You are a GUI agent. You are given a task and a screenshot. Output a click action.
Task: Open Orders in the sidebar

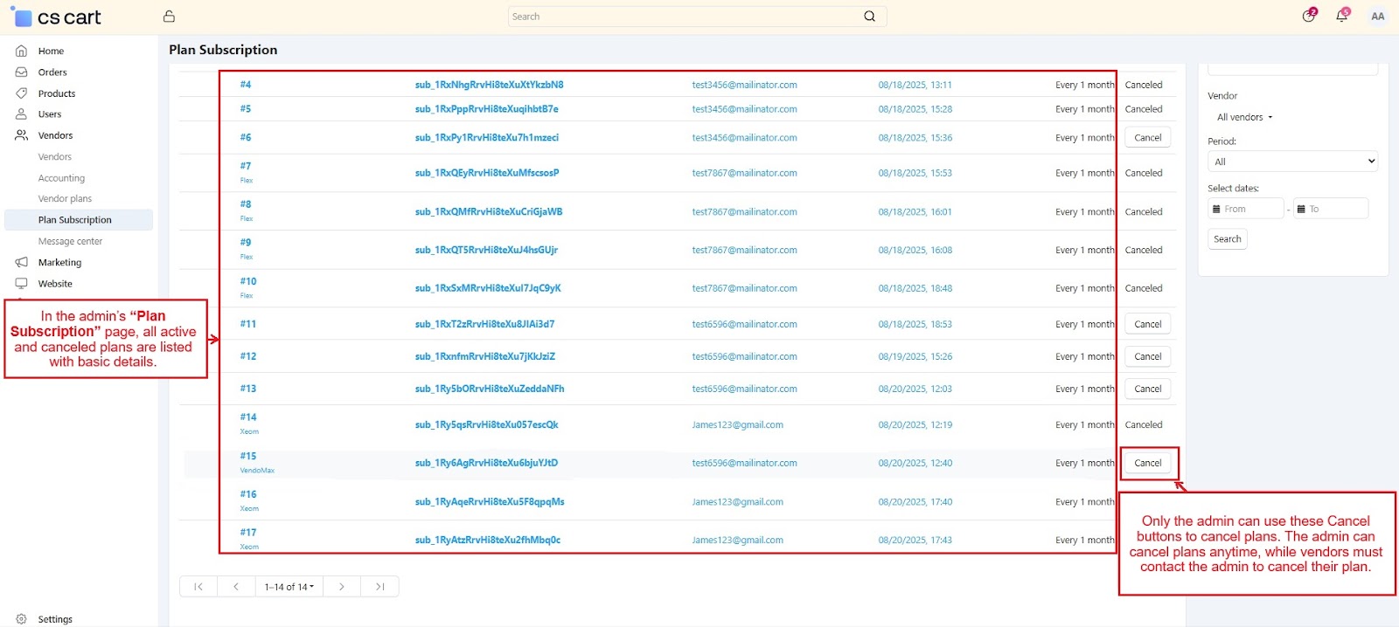coord(52,72)
